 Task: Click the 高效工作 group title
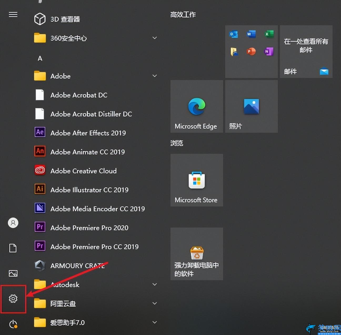click(x=183, y=14)
